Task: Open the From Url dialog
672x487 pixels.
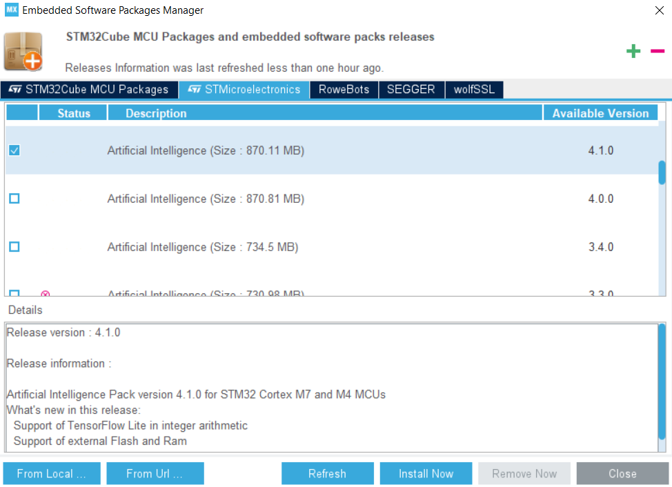Action: (x=155, y=473)
